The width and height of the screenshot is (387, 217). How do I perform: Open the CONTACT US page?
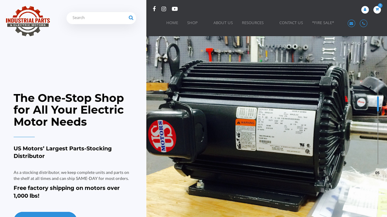pos(291,23)
